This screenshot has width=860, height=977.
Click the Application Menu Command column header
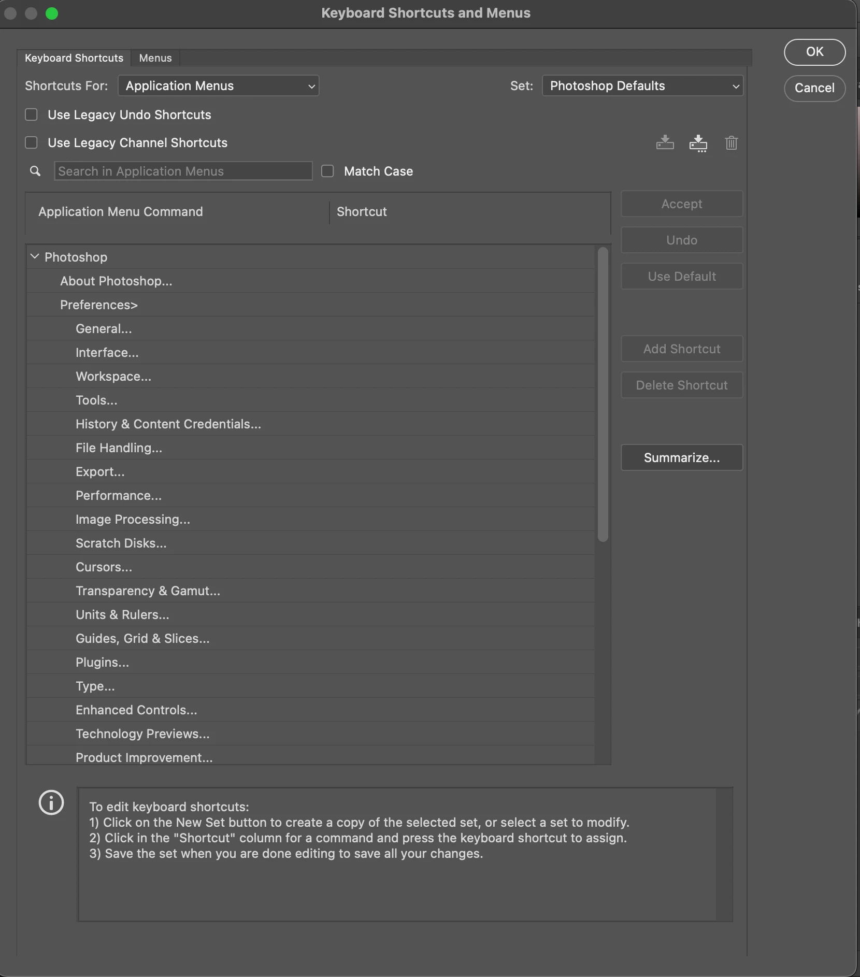coord(121,211)
